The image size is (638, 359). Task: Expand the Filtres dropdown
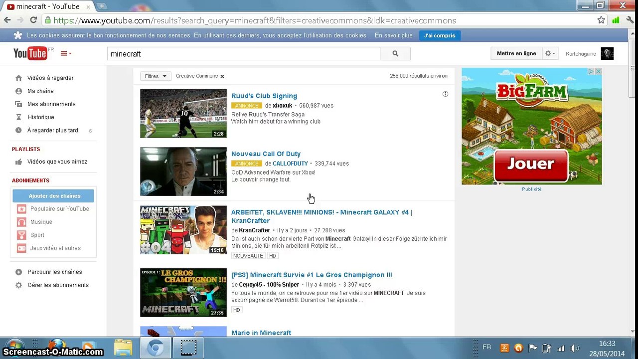pyautogui.click(x=156, y=76)
